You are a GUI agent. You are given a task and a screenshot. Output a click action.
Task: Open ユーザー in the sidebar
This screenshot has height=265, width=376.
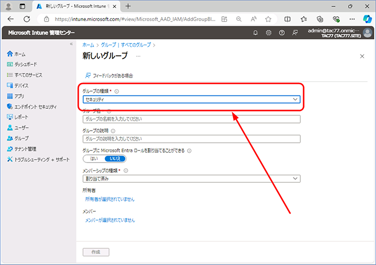18,127
